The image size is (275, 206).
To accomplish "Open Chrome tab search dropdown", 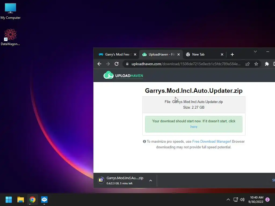I will click(x=255, y=51).
